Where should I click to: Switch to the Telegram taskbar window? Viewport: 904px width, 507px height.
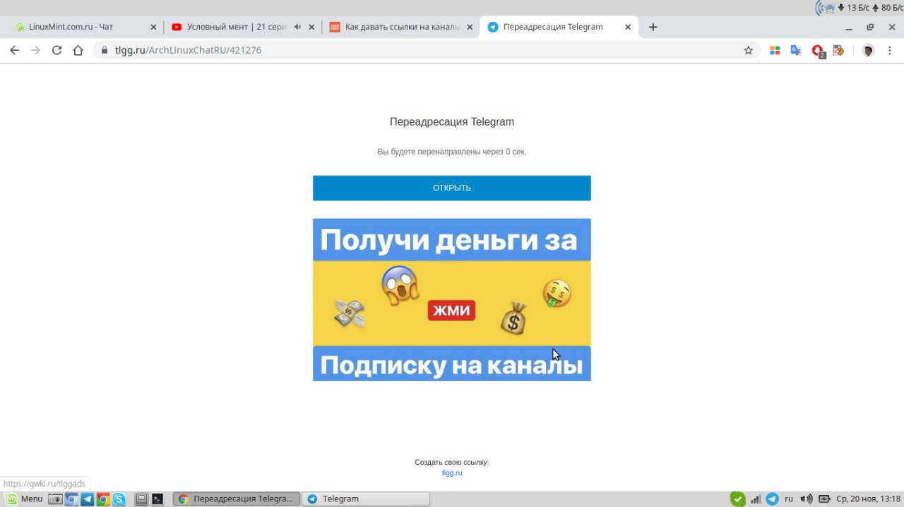(366, 499)
